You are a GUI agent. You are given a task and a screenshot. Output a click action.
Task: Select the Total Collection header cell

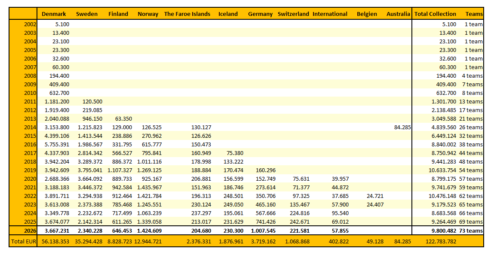click(x=435, y=14)
